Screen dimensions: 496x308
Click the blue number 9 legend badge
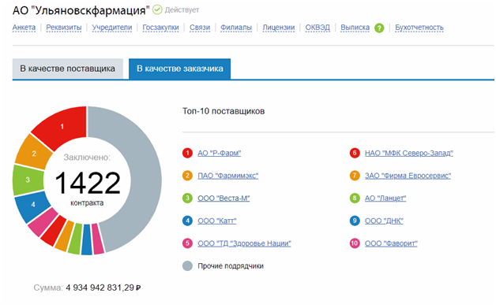tap(355, 221)
